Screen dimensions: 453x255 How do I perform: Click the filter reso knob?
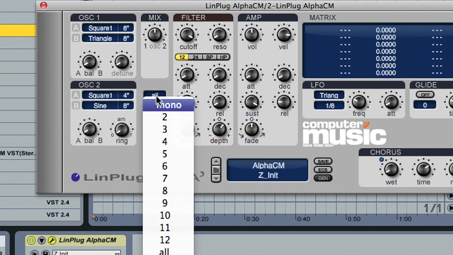220,35
